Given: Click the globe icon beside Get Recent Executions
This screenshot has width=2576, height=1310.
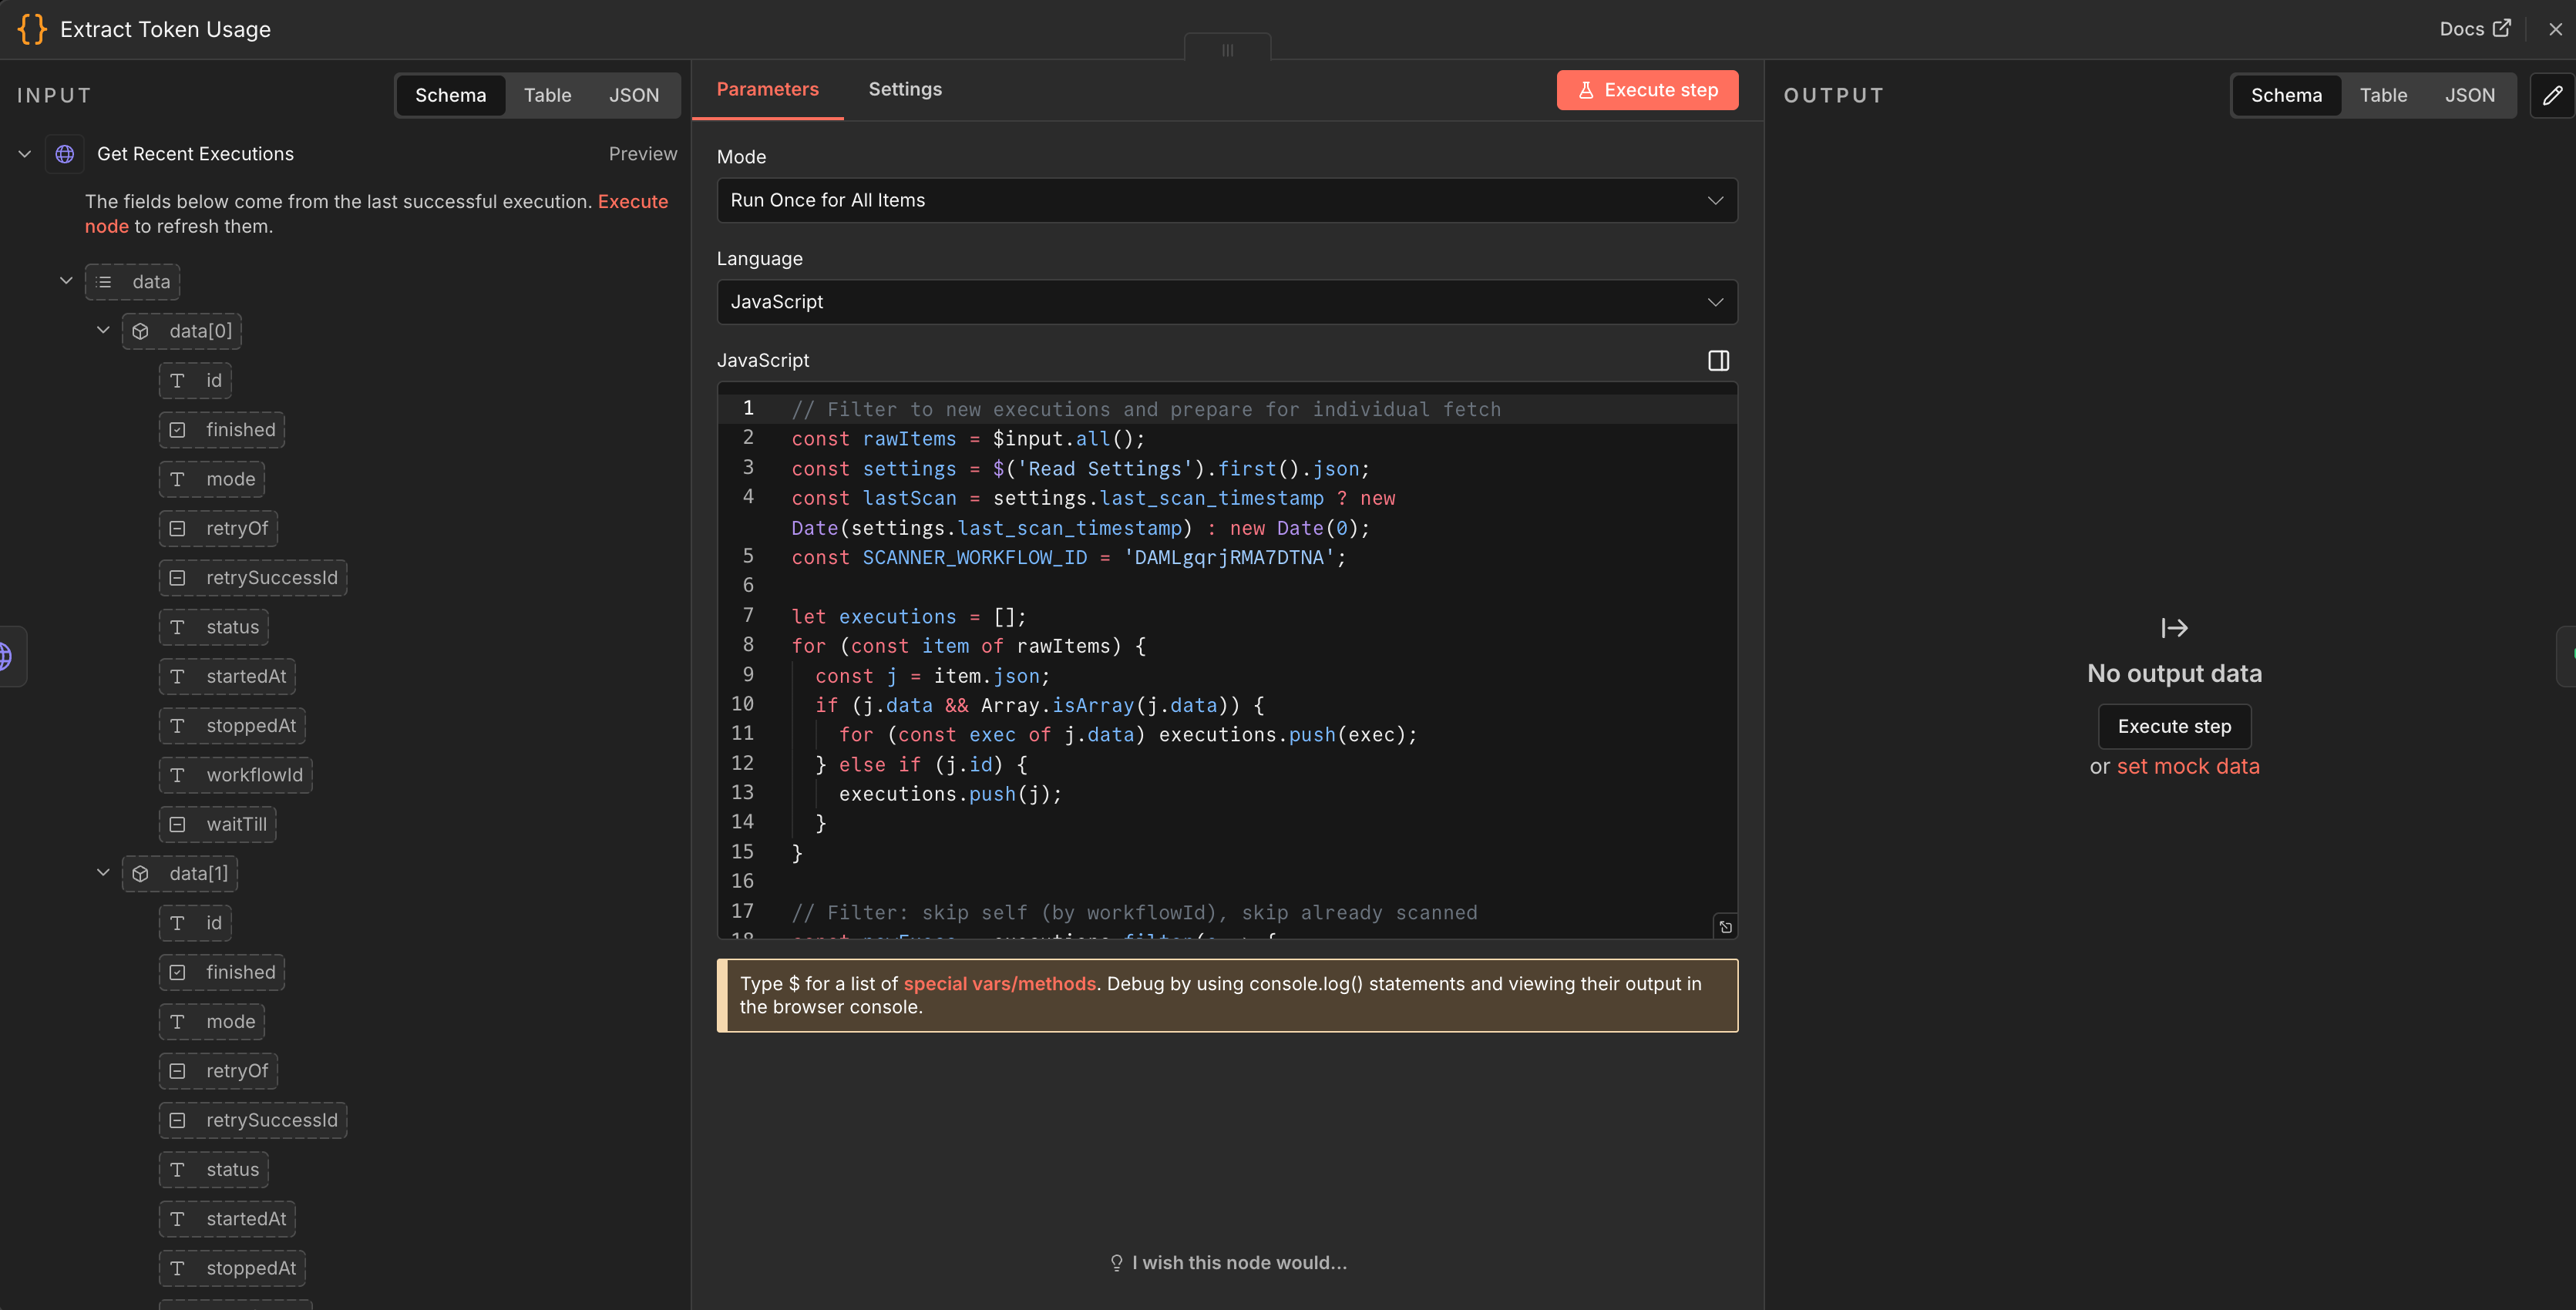Looking at the screenshot, I should pos(65,154).
